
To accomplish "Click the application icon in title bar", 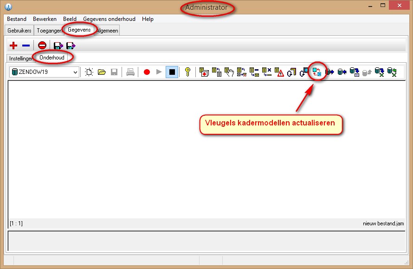I will (8, 7).
